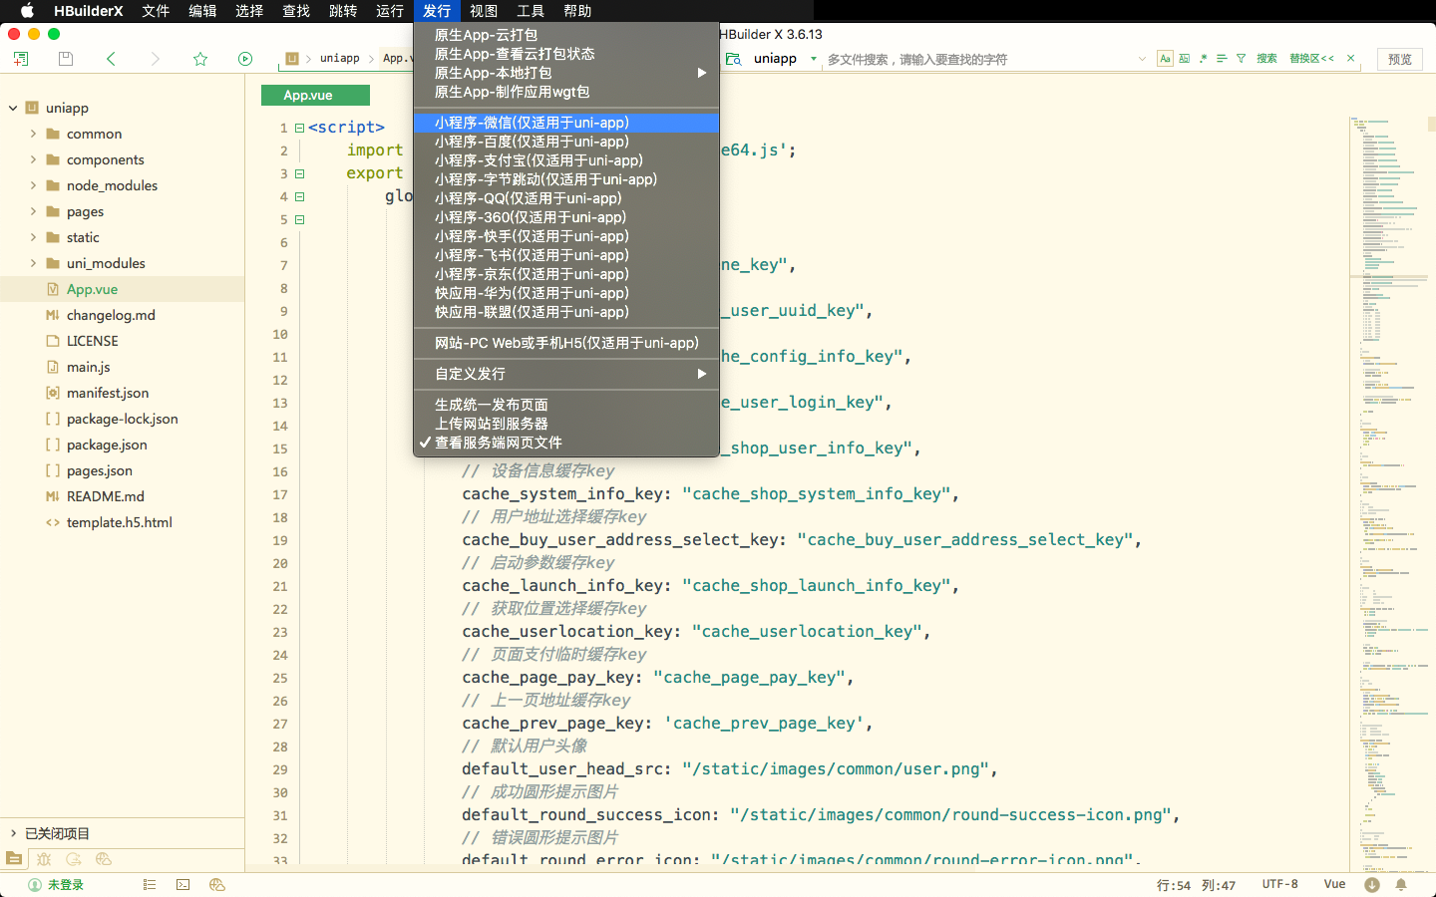Screen dimensions: 1436x897
Task: Expand the common folder
Action: tap(33, 134)
